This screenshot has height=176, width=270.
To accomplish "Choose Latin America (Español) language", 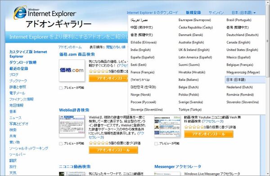I will 195,57.
